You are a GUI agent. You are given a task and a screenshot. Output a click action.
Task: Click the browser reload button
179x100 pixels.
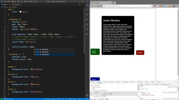point(98,6)
